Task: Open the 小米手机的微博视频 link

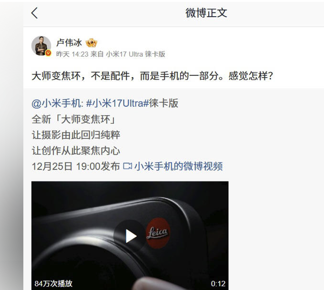Action: coord(179,166)
